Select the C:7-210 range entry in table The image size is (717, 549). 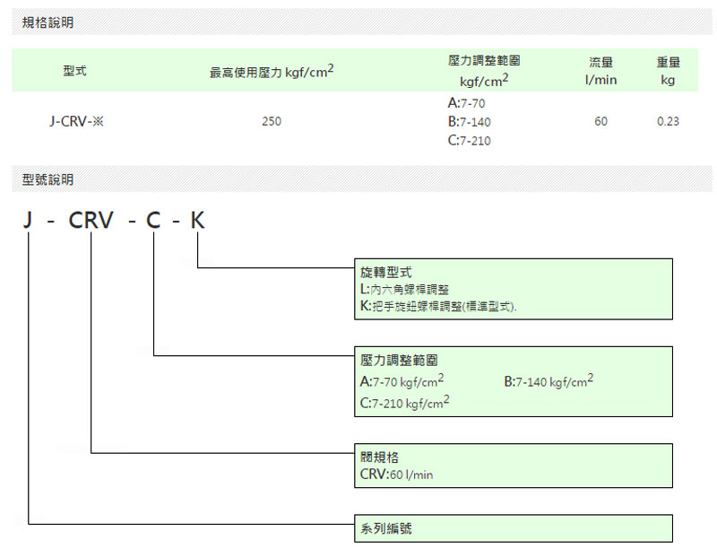click(x=469, y=141)
